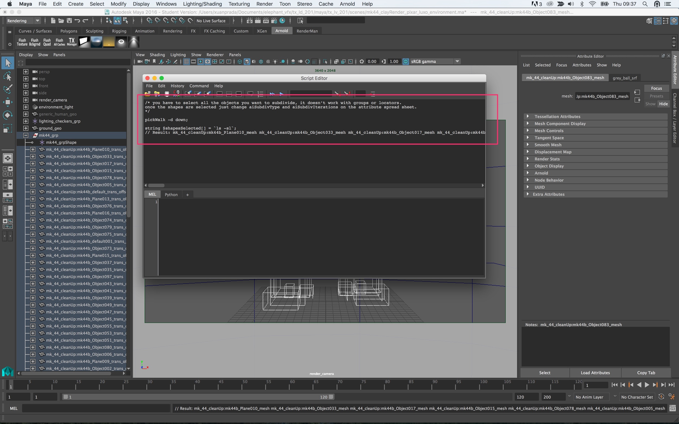679x424 pixels.
Task: Toggle smooth shade all in viewport toolbar
Action: point(247,61)
